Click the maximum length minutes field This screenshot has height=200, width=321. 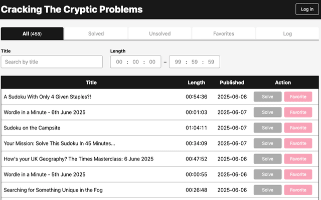[195, 62]
